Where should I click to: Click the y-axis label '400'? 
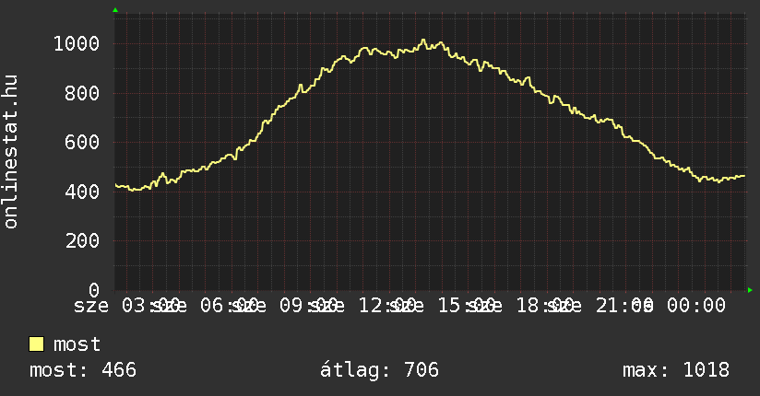tap(82, 192)
